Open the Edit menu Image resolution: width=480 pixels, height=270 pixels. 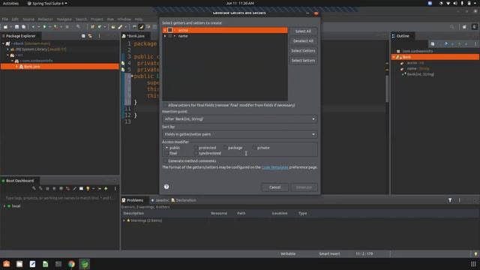15,19
